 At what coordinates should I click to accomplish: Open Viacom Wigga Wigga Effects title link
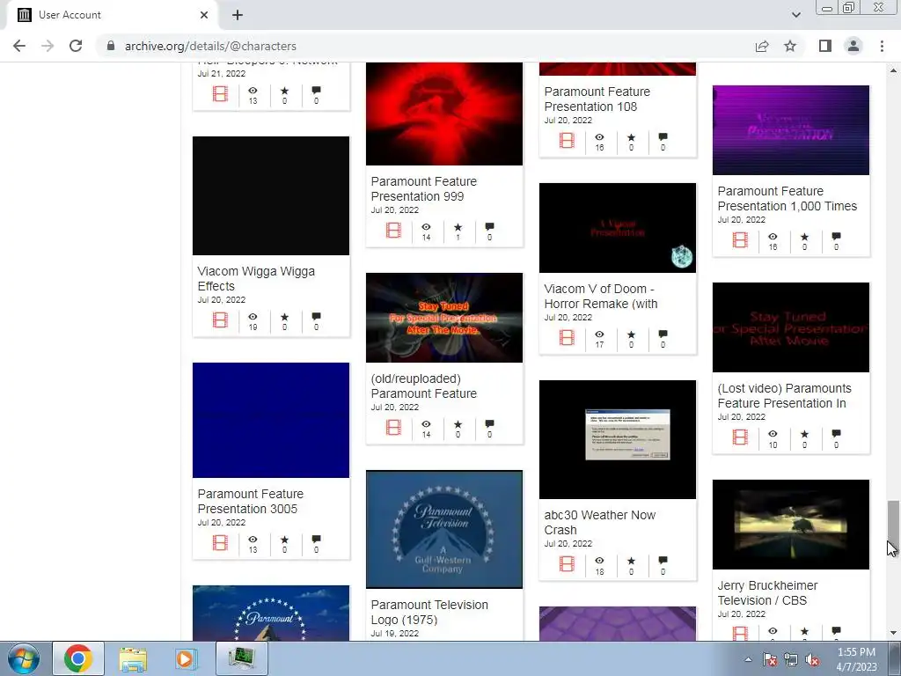coord(256,279)
